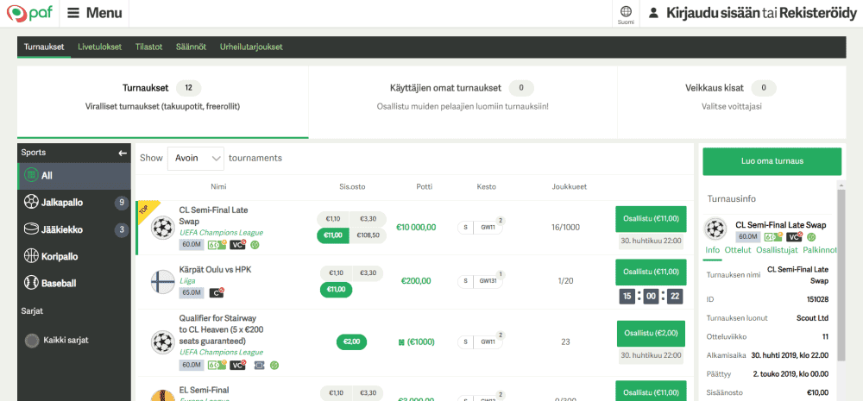Open Urheilutarjoukset tab
Viewport: 863px width, 401px height.
click(251, 47)
